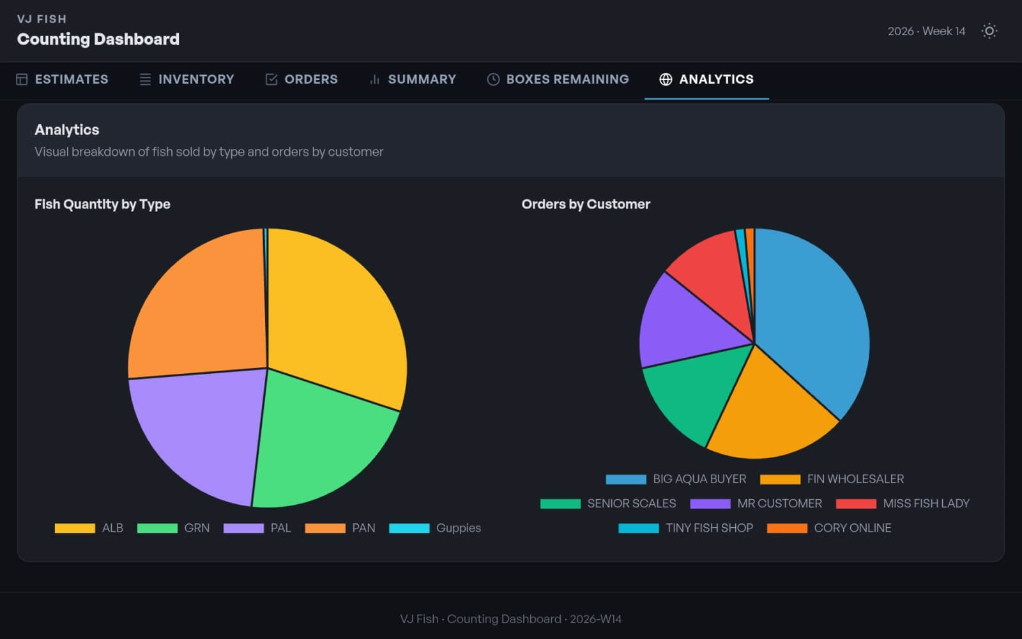
Task: Hide the Guppies series via legend
Action: (x=434, y=528)
